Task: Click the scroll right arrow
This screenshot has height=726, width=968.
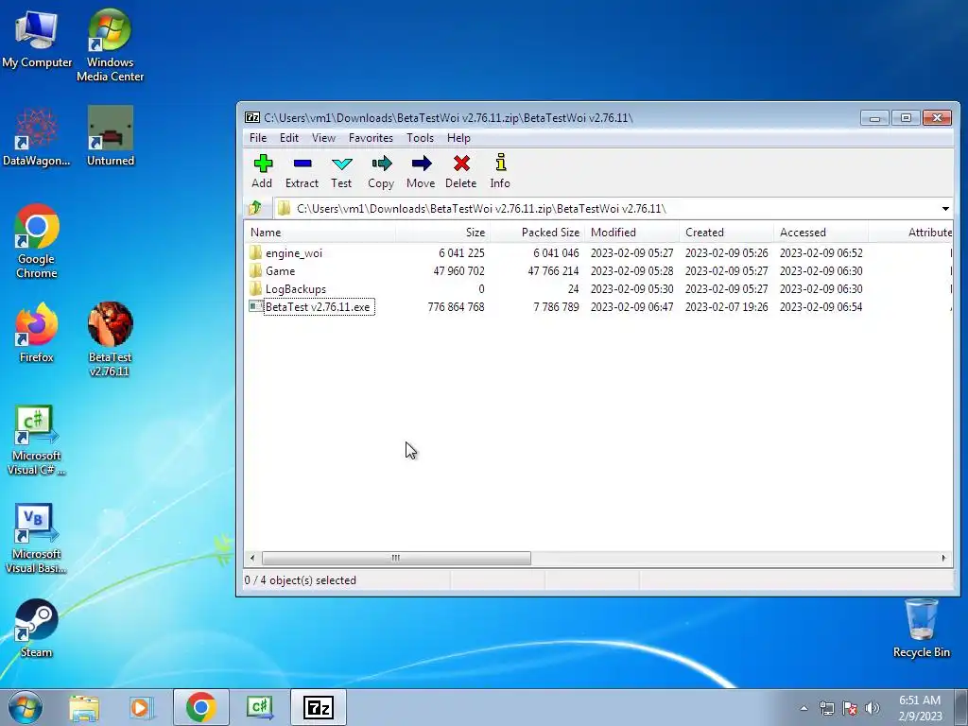Action: pyautogui.click(x=943, y=558)
